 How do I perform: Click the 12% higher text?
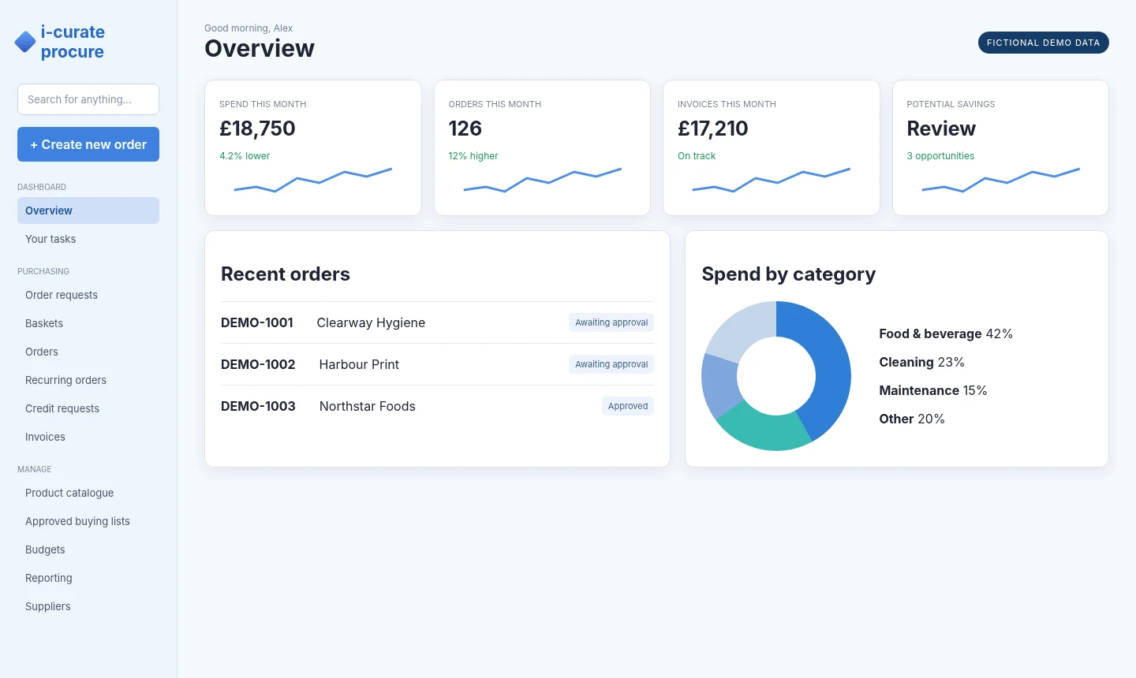[x=473, y=156]
